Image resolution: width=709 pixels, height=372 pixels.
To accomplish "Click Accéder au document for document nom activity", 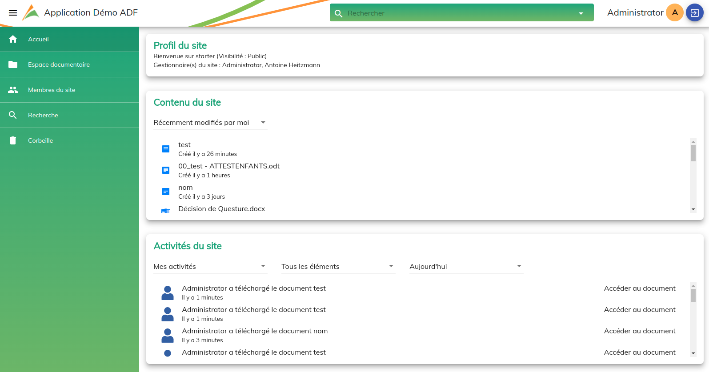I will click(640, 331).
